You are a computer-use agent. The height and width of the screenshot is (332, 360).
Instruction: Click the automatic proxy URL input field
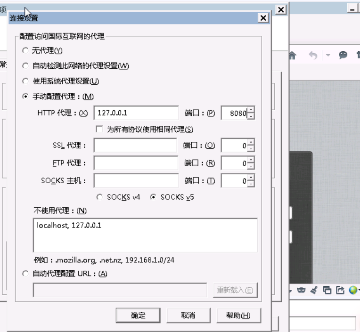click(x=120, y=290)
